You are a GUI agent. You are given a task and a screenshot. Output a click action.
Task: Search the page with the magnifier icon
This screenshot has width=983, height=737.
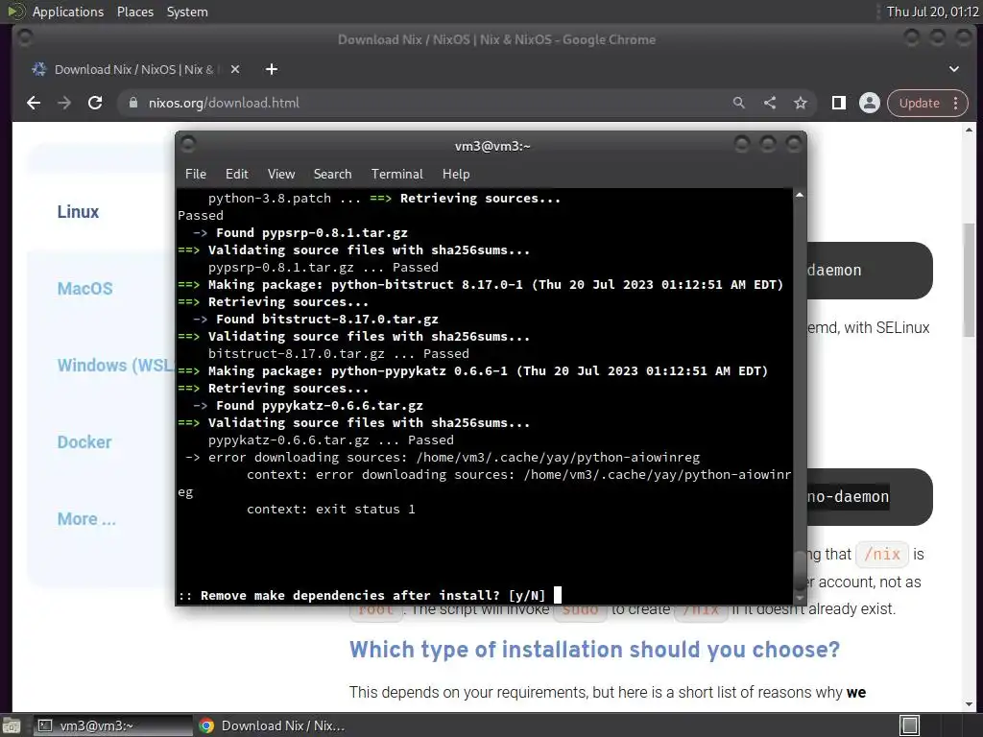point(739,103)
